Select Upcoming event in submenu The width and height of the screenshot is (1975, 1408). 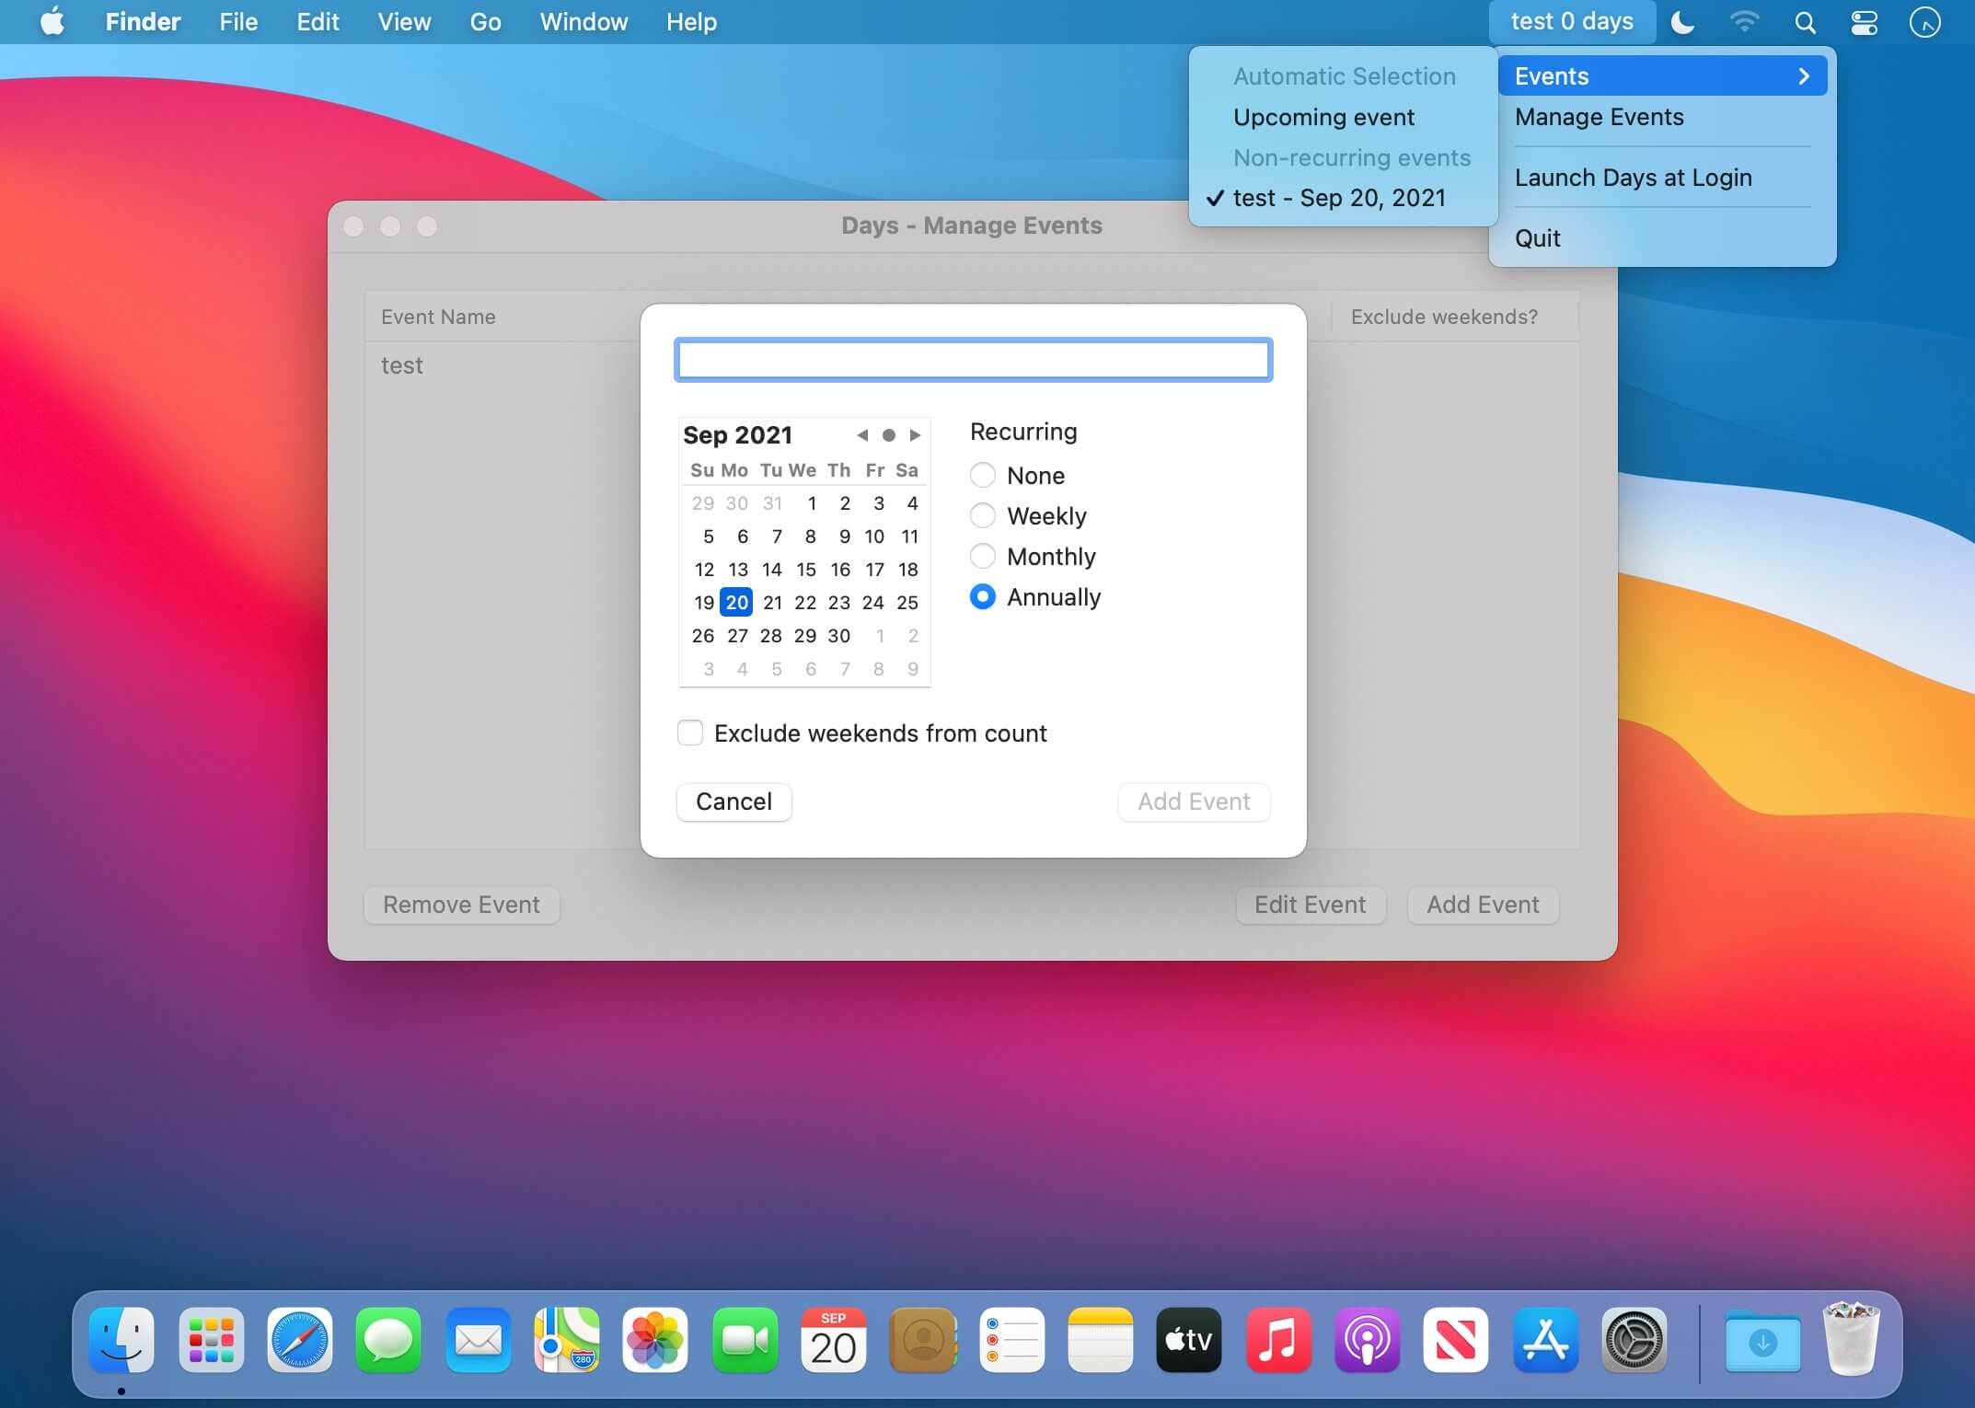click(x=1323, y=117)
